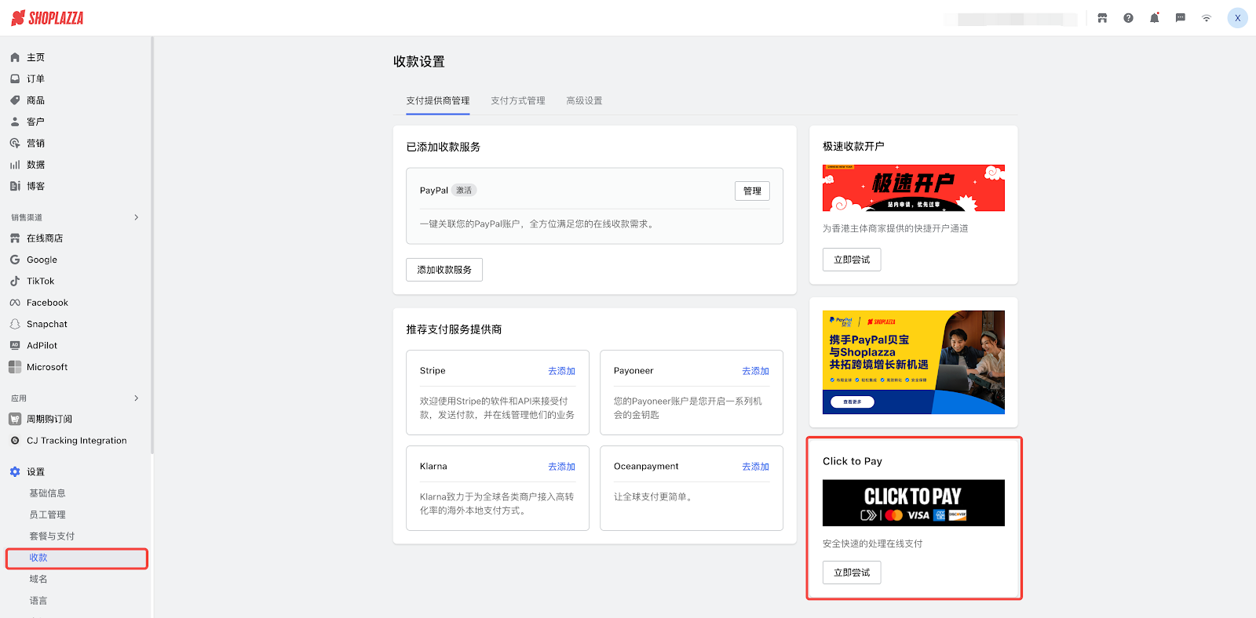Screen dimensions: 1256x618
Task: Click the marketing icon next to 营销
Action: tap(15, 143)
